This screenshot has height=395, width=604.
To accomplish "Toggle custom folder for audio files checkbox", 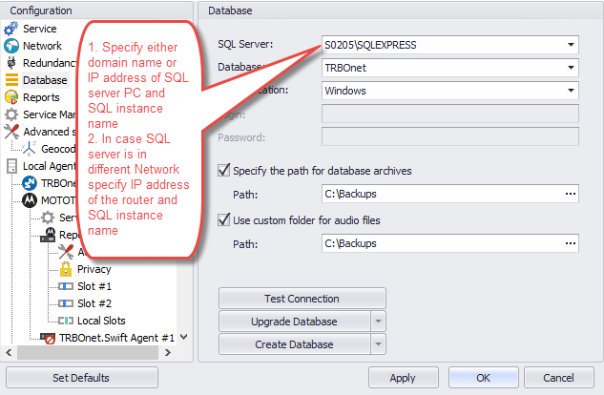I will tap(224, 219).
